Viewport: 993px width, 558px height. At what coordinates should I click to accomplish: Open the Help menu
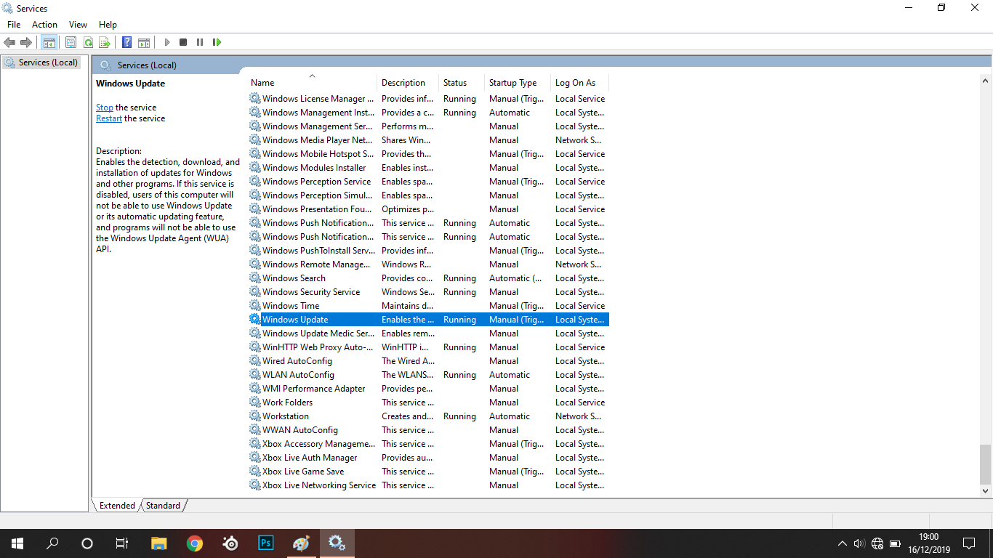pos(108,24)
